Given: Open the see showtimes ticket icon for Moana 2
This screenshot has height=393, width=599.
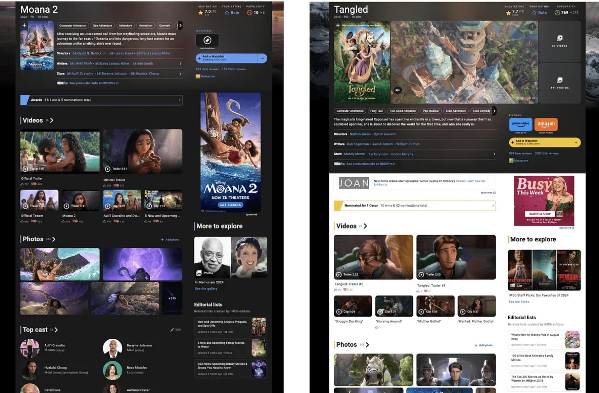Looking at the screenshot, I should click(208, 40).
